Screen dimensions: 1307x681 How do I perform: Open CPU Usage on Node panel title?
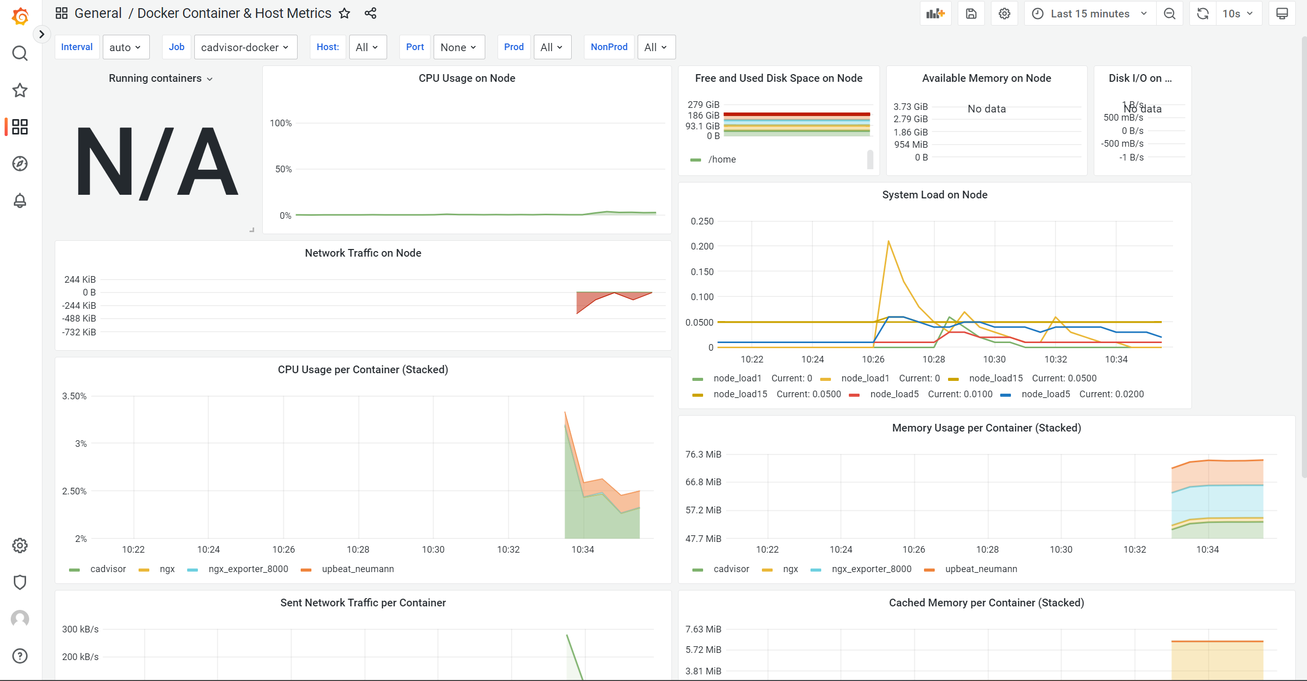467,78
